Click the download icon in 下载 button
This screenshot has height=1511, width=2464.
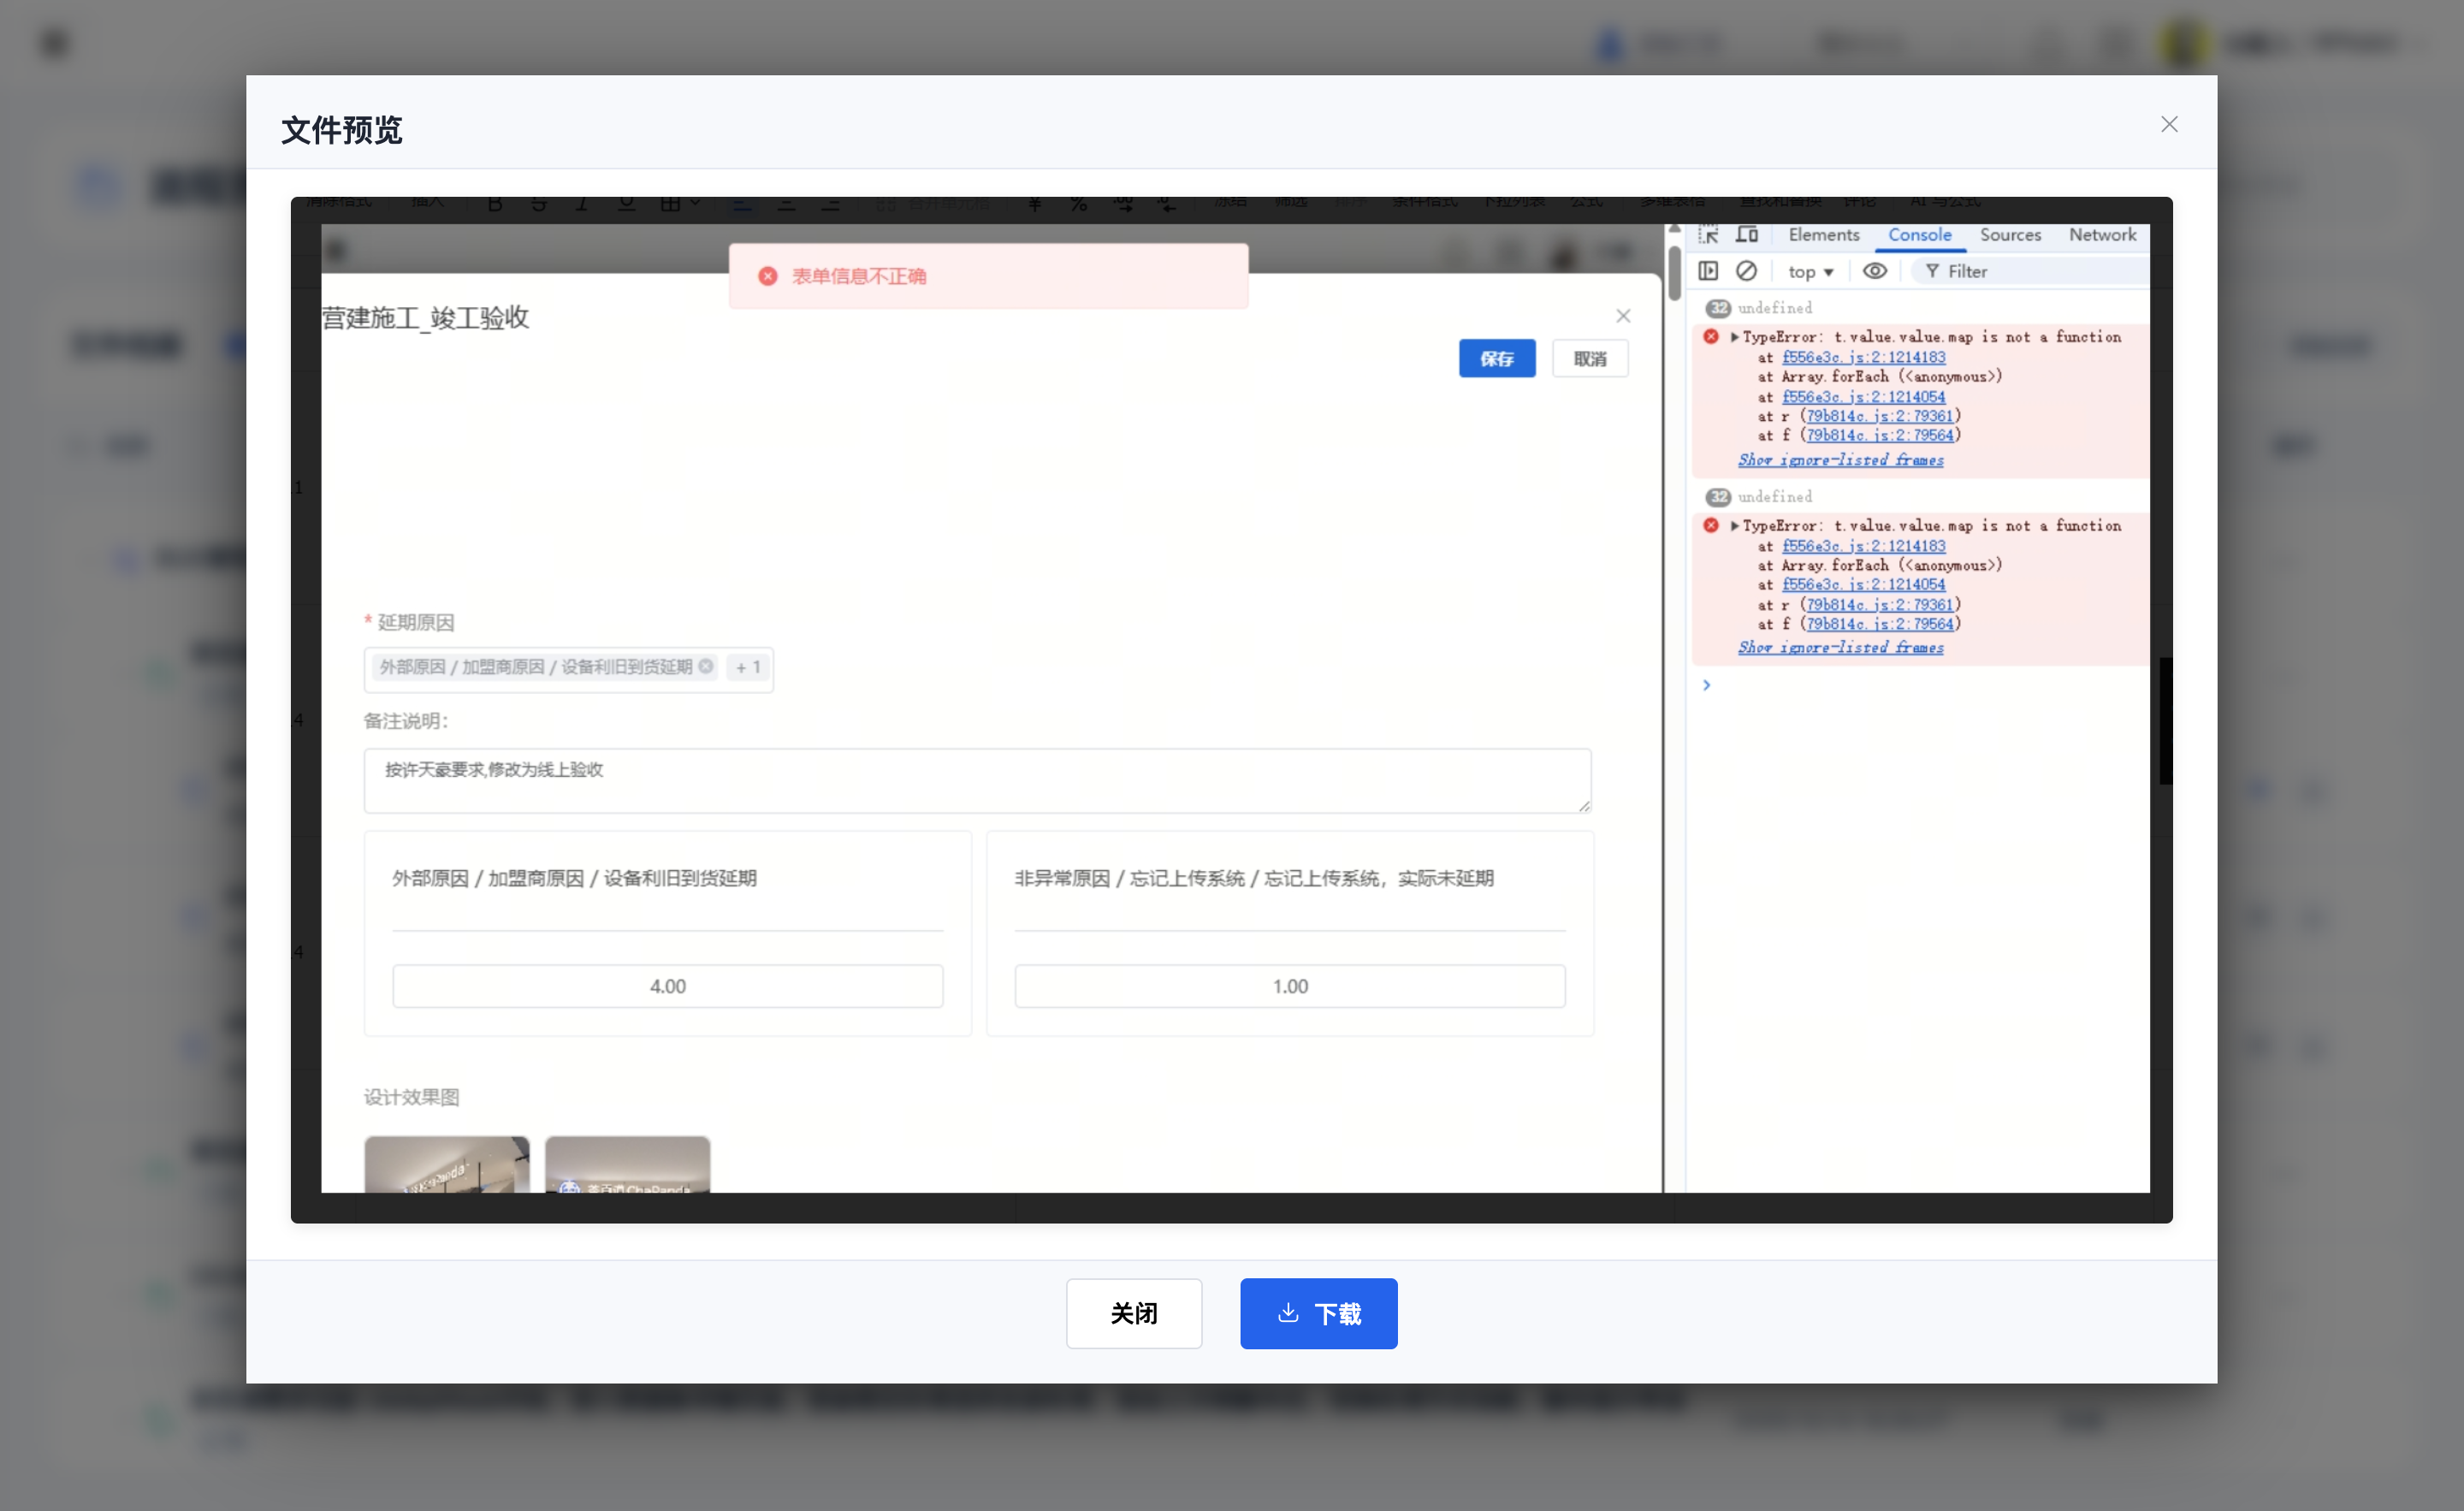[1288, 1312]
